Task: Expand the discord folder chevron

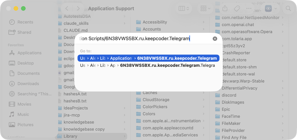Action: tap(282, 95)
